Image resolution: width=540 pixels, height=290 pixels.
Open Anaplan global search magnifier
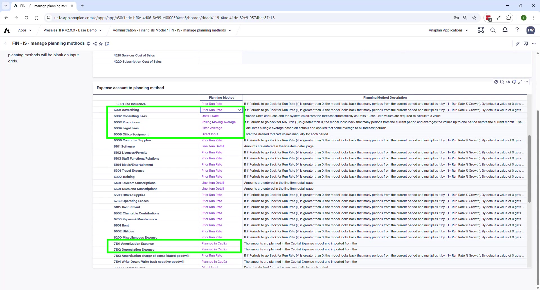[493, 30]
